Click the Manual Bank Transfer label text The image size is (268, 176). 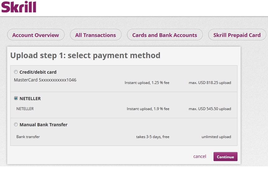click(x=44, y=125)
